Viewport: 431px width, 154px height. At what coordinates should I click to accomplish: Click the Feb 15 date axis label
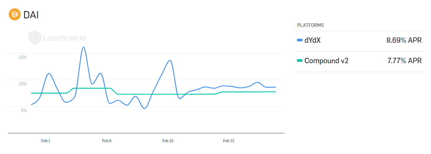coord(168,141)
